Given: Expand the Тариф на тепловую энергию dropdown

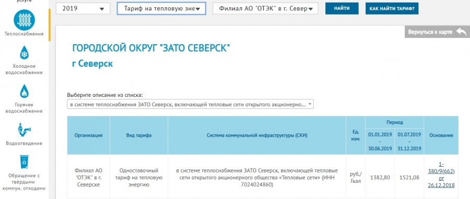Looking at the screenshot, I should click(161, 9).
